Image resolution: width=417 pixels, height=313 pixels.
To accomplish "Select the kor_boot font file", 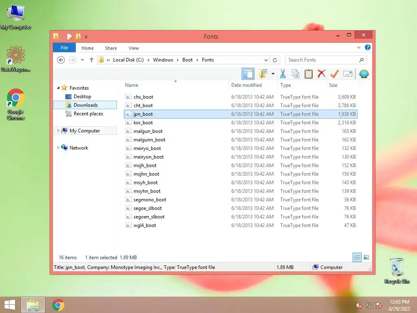I will pyautogui.click(x=240, y=122).
